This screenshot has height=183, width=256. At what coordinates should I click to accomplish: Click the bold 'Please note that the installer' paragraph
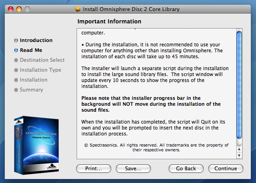click(x=151, y=104)
